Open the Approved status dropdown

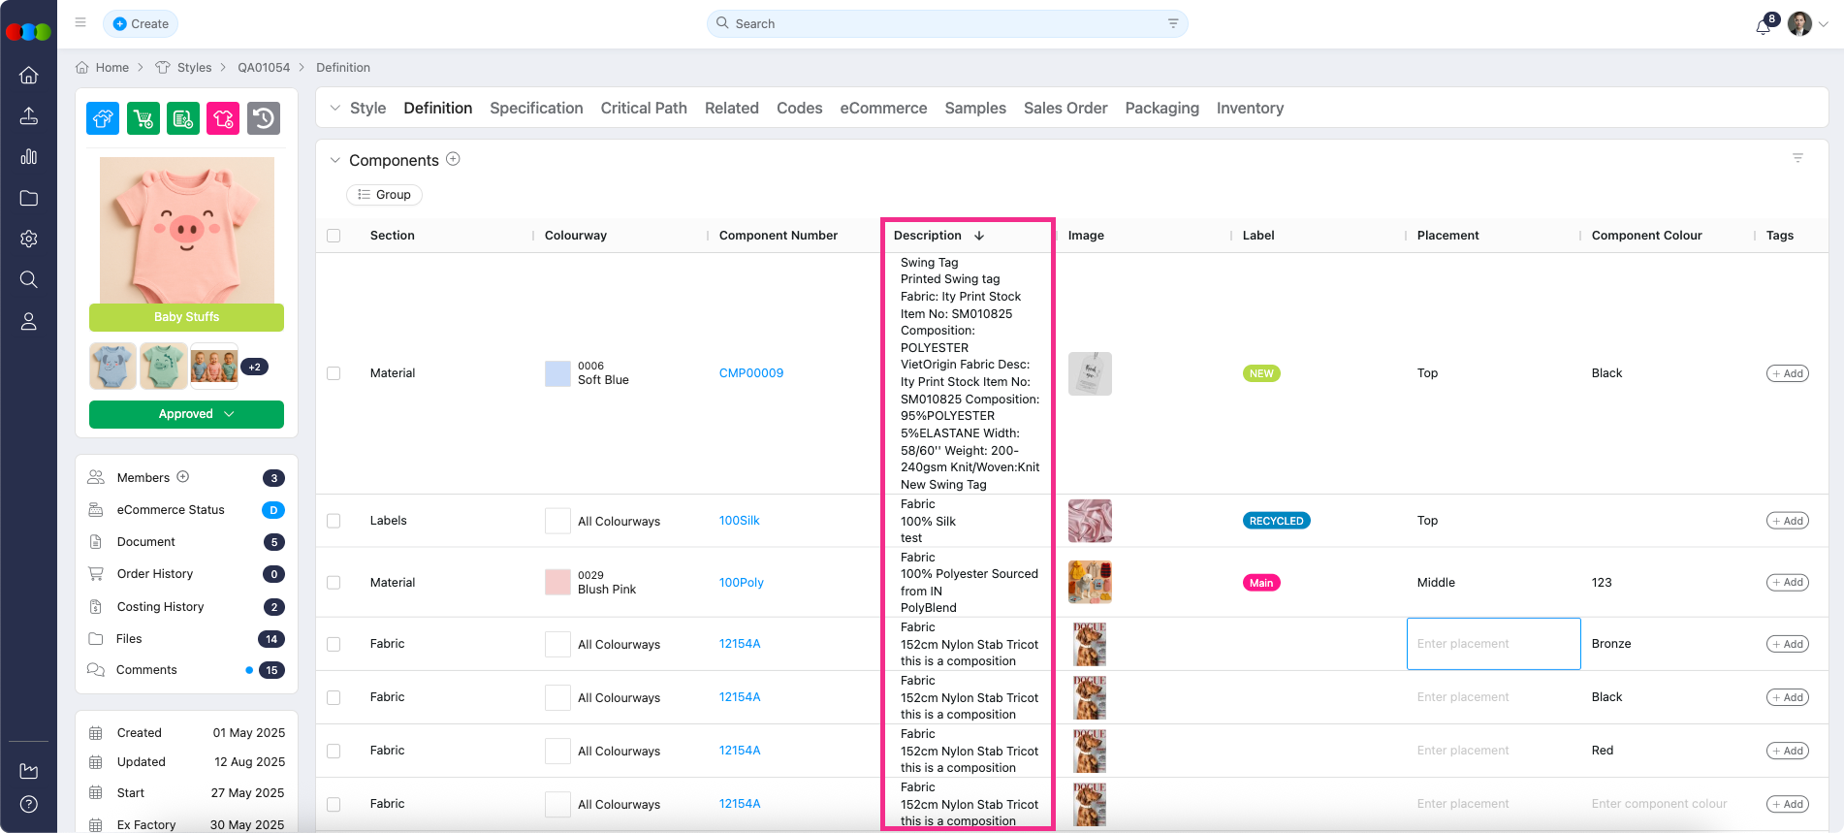pos(186,414)
